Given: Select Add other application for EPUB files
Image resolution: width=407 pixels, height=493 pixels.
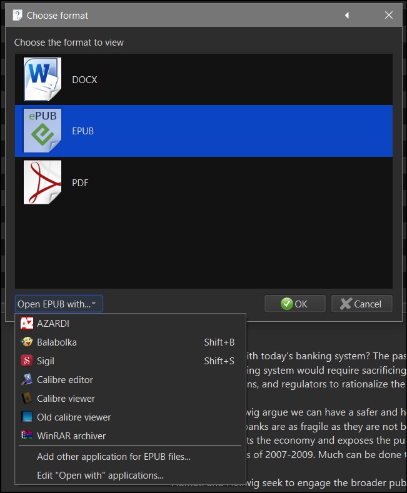Looking at the screenshot, I should pos(130,457).
